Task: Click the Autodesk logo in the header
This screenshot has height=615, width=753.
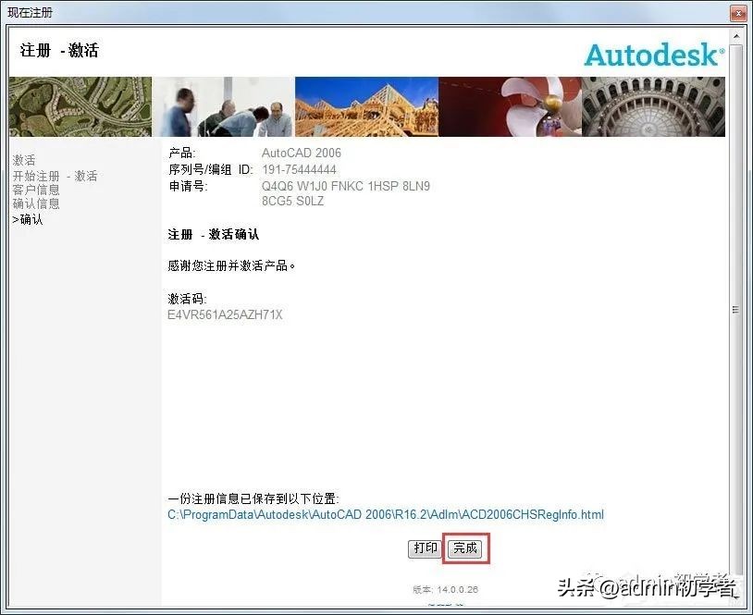Action: (x=653, y=54)
